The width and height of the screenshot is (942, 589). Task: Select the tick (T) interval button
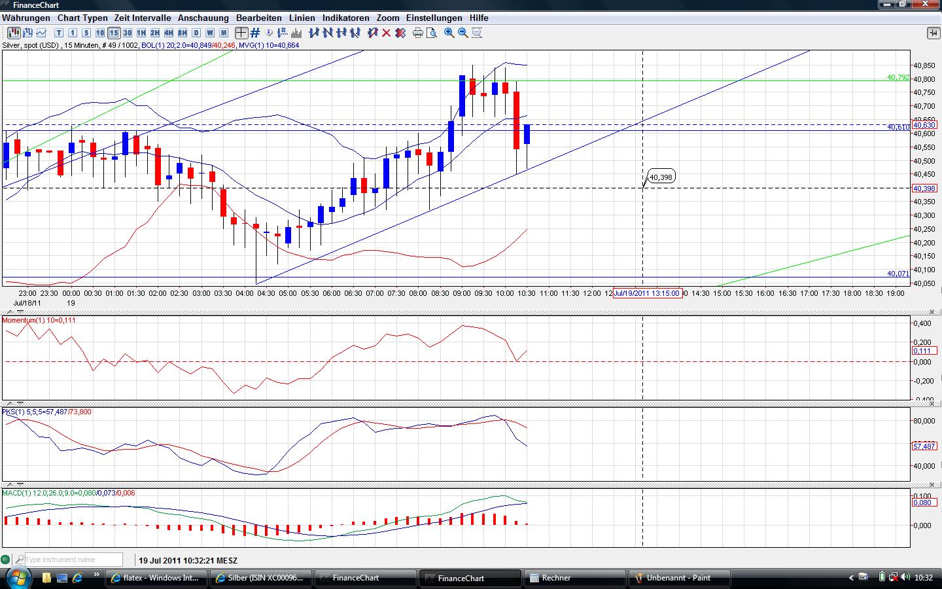pos(59,33)
